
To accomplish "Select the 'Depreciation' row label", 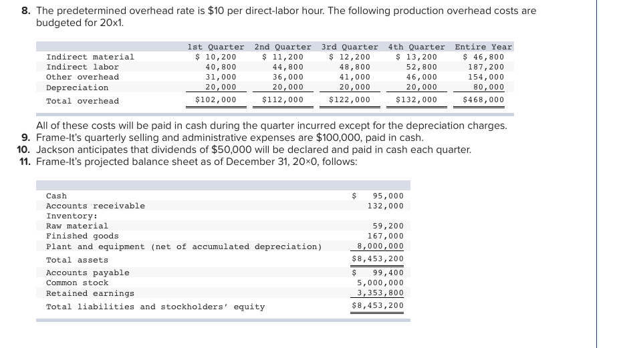I will 77,88.
